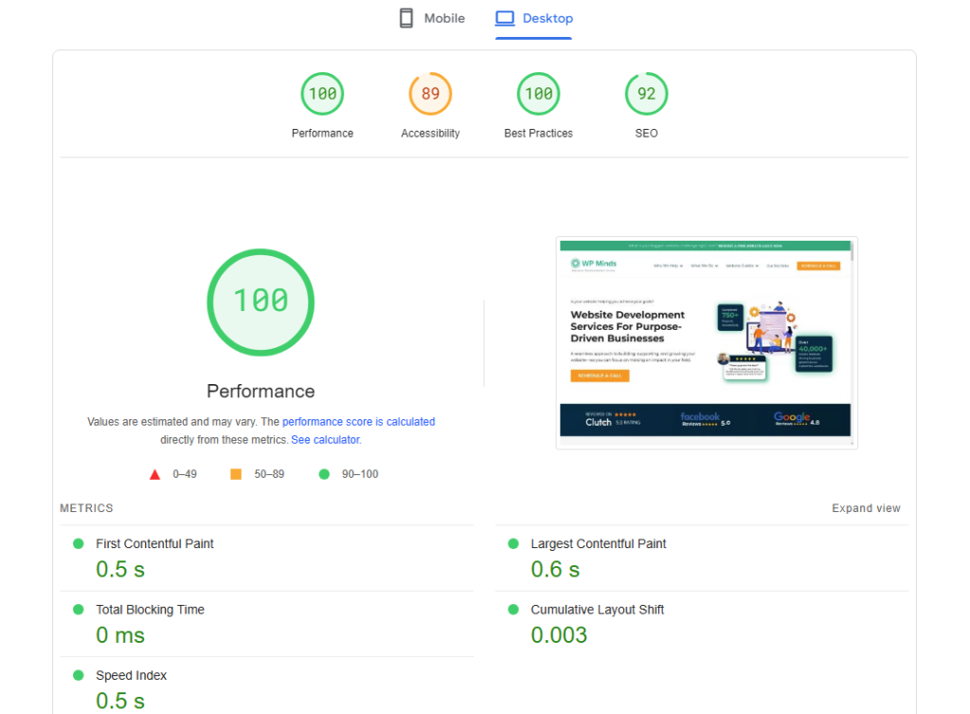Viewport: 970px width, 714px height.
Task: Click the 0.6 s LCP value
Action: point(555,569)
